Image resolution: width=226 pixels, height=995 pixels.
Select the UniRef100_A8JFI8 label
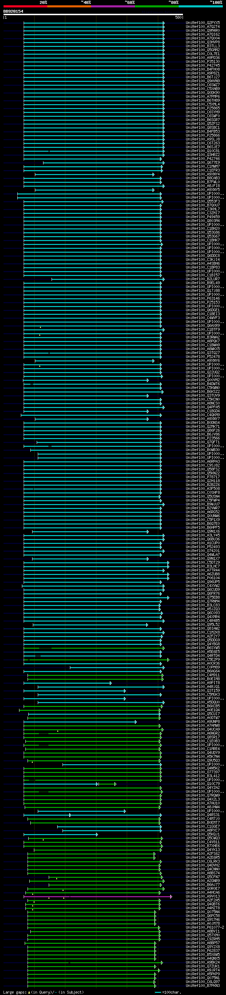(202, 186)
